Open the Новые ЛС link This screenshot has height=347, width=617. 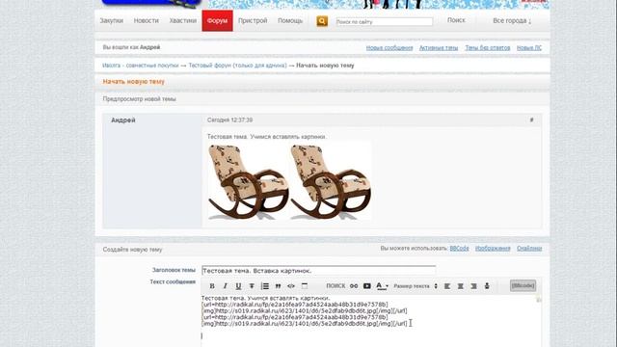529,47
